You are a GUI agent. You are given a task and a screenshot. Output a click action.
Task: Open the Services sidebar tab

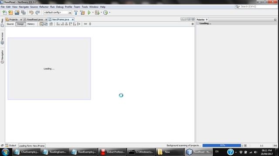tap(2, 39)
